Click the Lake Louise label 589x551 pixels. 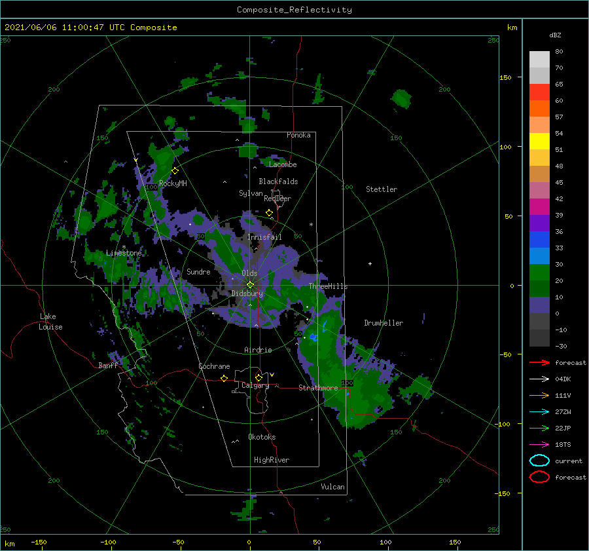pos(50,322)
